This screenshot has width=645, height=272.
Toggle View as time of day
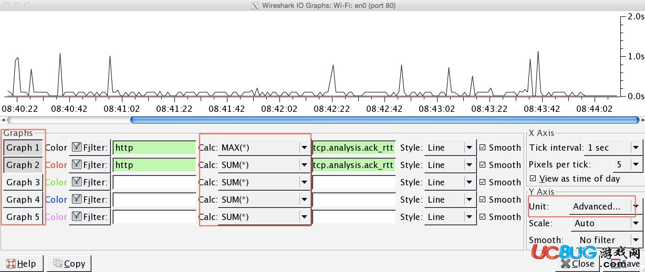click(x=575, y=179)
